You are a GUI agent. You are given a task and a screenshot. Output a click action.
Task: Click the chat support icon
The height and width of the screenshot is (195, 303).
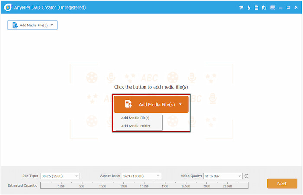click(264, 8)
